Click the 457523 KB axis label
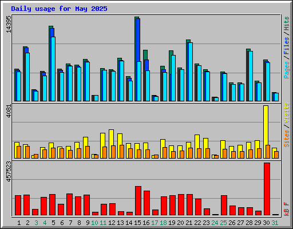This screenshot has height=229, width=293. 9,171
